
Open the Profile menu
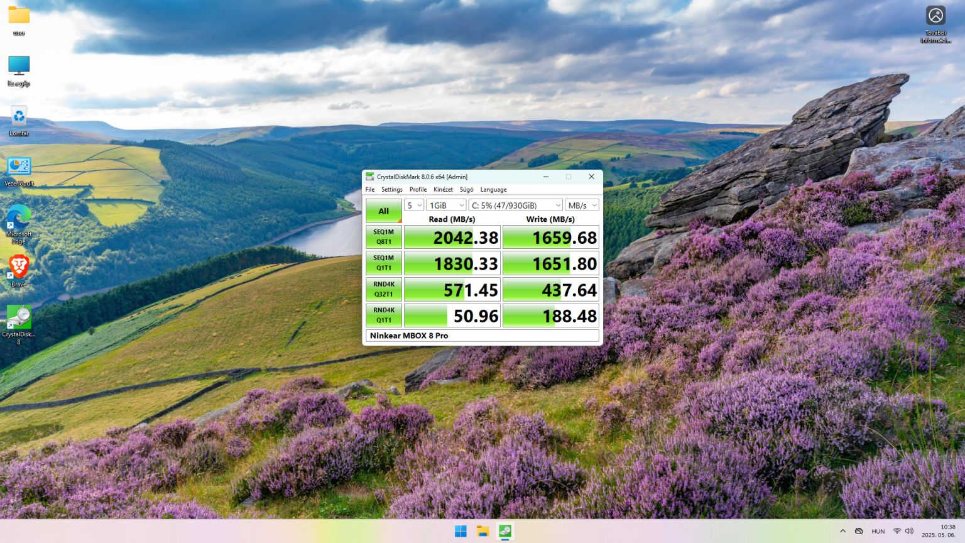click(x=418, y=189)
